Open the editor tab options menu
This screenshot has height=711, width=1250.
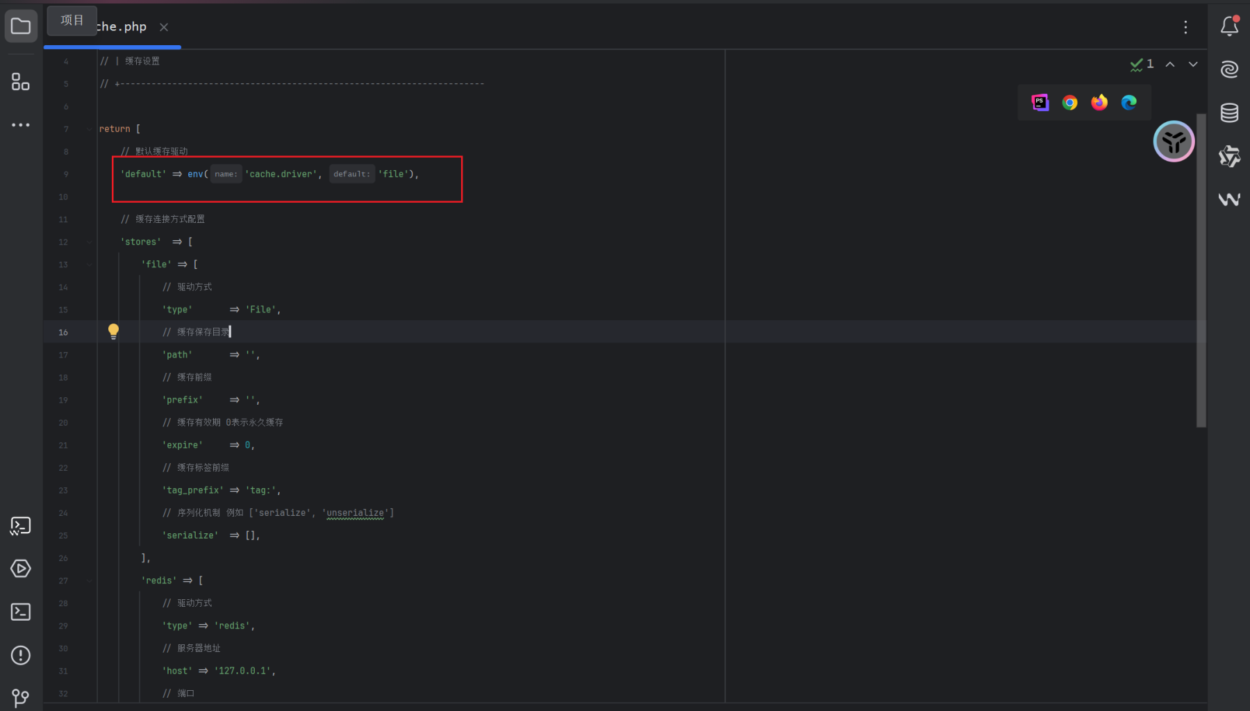1185,27
